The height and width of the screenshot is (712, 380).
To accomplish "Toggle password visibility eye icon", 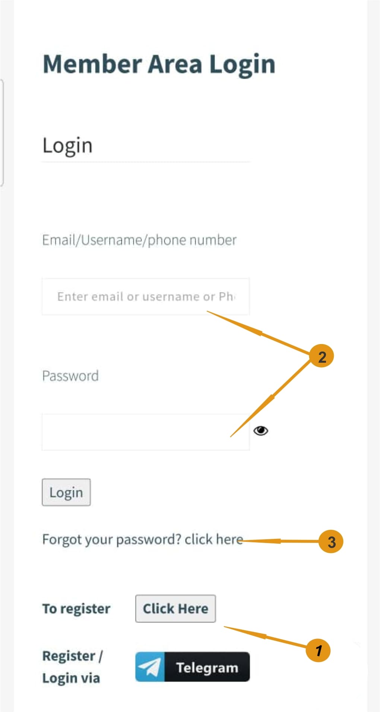I will 261,431.
